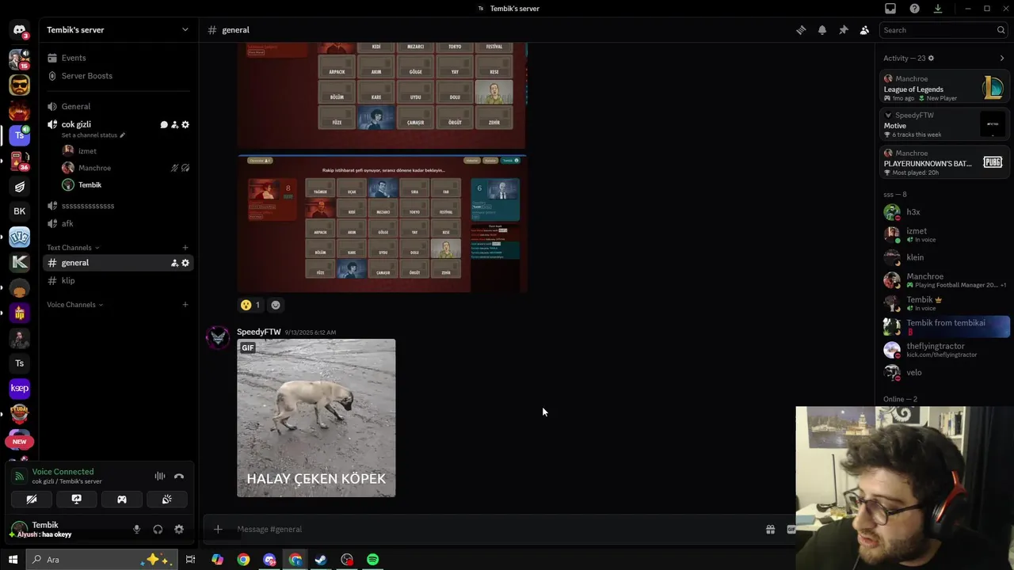Open Spotify from the taskbar

click(x=372, y=560)
